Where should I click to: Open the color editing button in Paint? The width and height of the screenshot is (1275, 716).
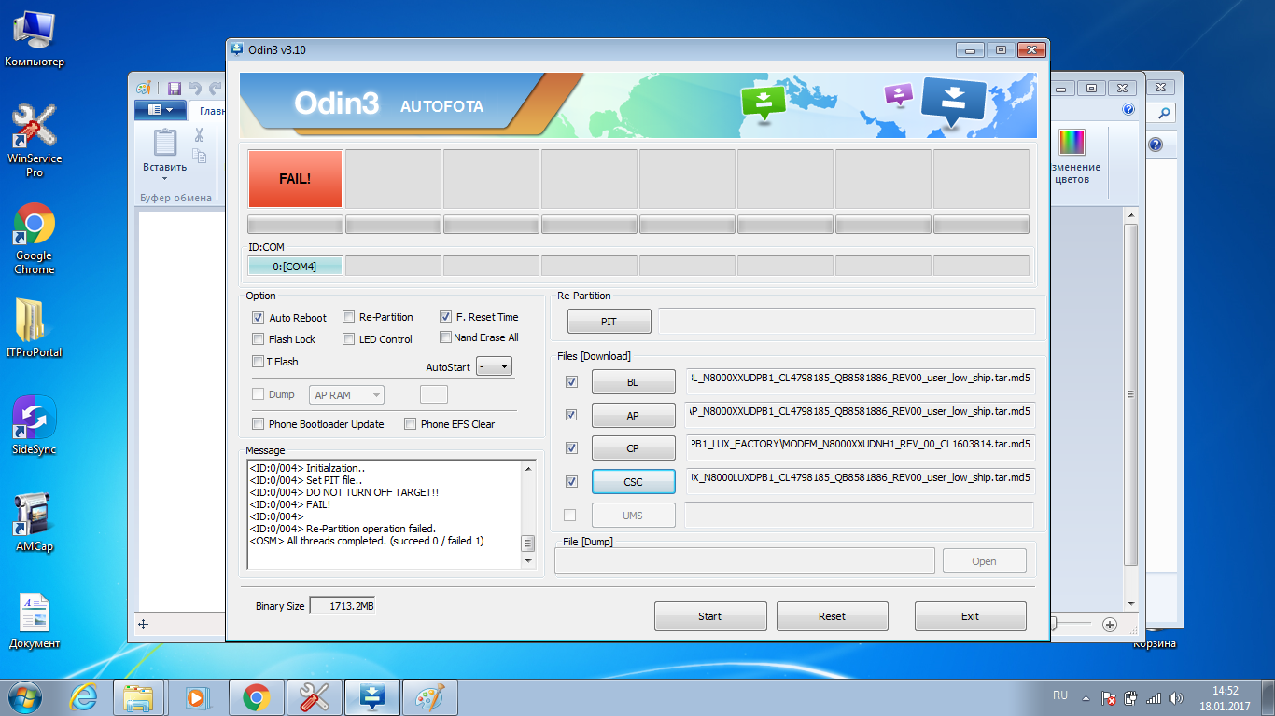1072,157
